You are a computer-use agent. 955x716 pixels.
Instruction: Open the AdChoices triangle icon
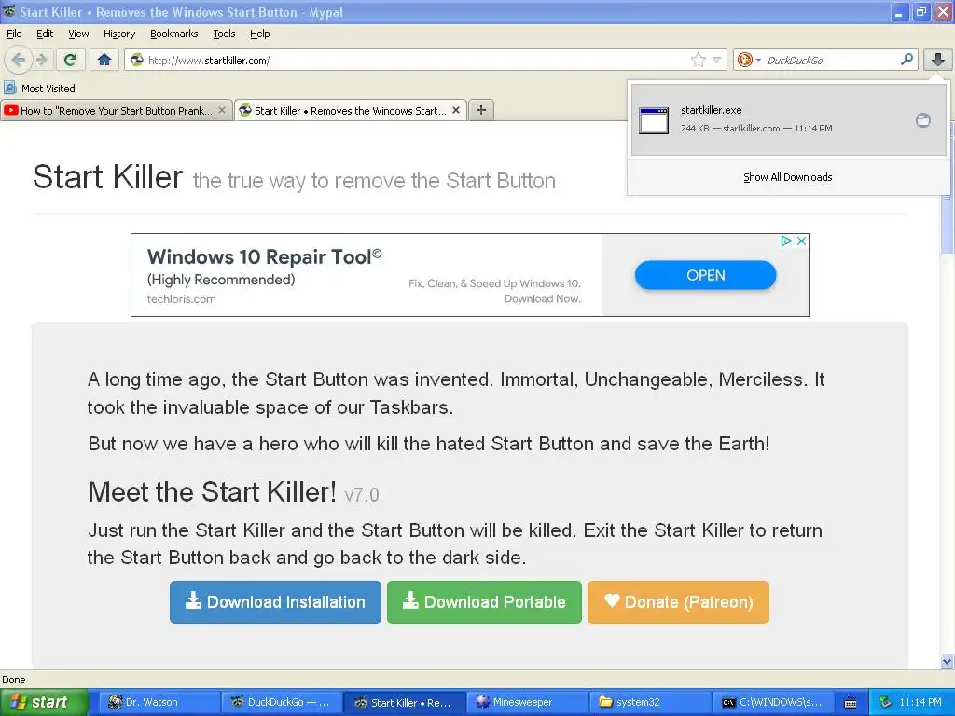(x=786, y=241)
